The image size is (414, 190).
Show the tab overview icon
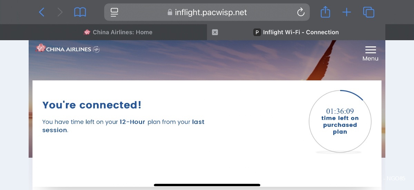click(x=369, y=12)
